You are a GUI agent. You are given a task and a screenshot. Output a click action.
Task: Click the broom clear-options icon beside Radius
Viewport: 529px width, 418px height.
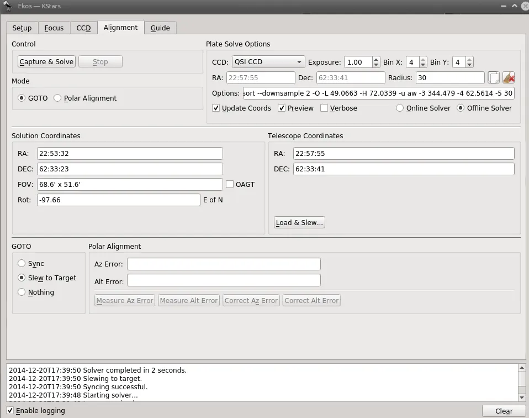509,78
